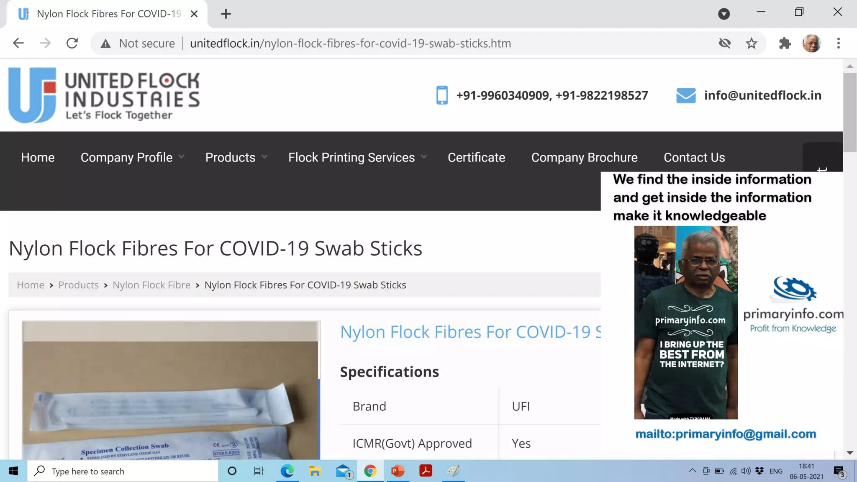Image resolution: width=857 pixels, height=482 pixels.
Task: Click Nylon Flock Fibre breadcrumb link
Action: [x=151, y=285]
